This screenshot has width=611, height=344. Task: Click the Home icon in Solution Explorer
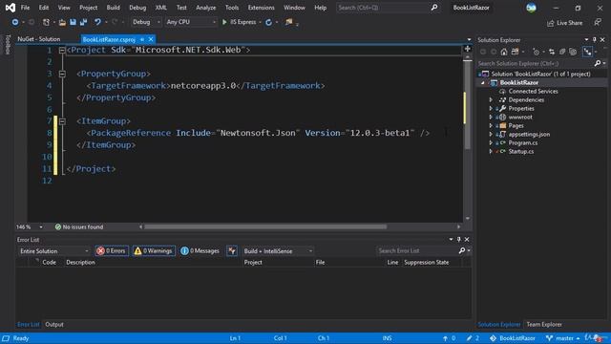tap(504, 52)
